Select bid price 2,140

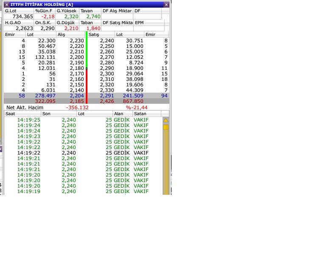point(77,90)
